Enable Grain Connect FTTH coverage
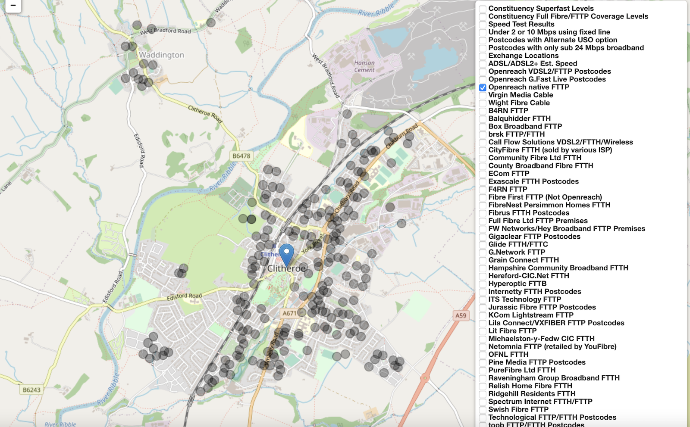 tap(483, 260)
